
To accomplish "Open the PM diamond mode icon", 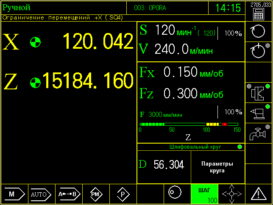I will (96, 194).
